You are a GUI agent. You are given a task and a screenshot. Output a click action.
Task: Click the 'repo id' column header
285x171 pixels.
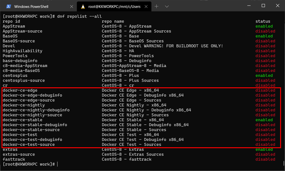11,21
